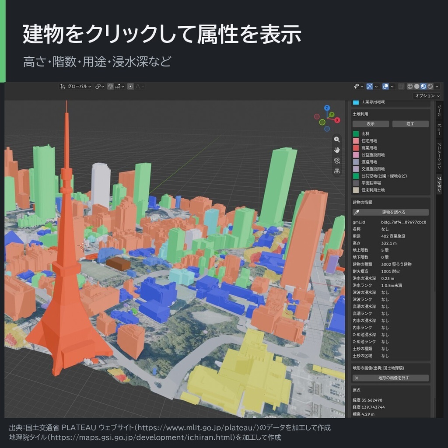Viewport: 448px width, 448px height.
Task: Click the 低未利用土地 beige color swatch
Action: 356,190
